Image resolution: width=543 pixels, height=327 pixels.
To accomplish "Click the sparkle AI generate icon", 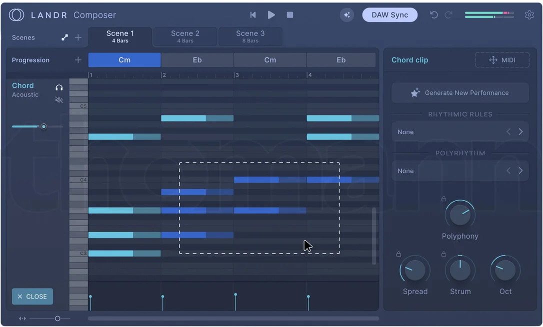I will tap(346, 15).
